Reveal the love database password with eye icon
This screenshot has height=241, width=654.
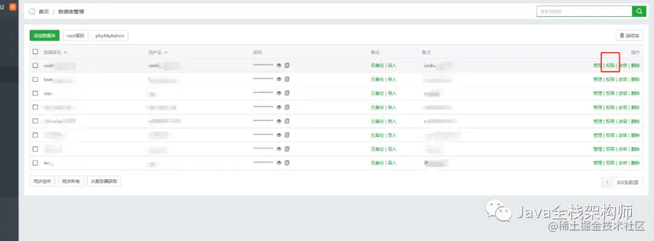point(279,79)
